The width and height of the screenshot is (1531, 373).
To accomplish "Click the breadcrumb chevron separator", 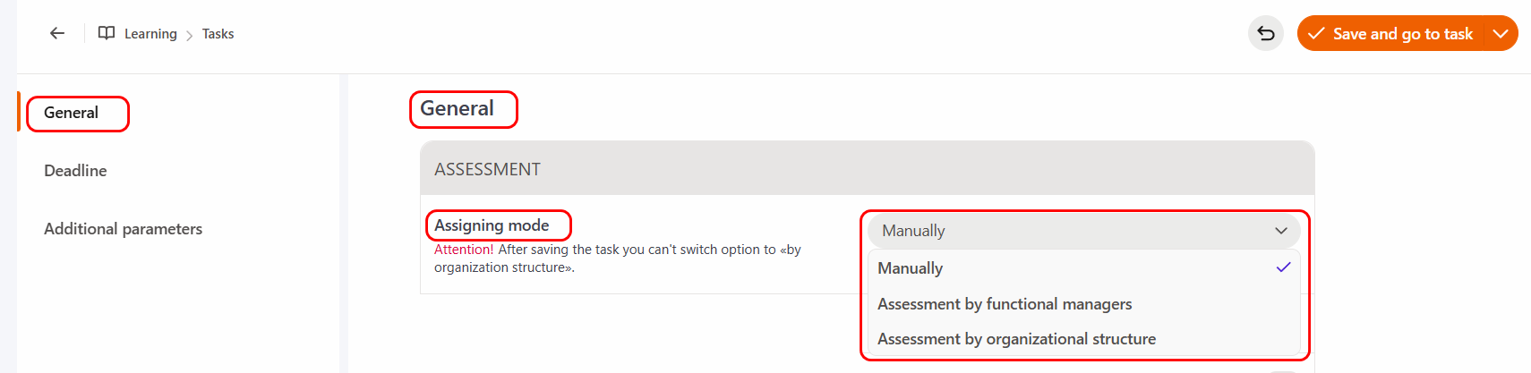I will (x=189, y=35).
